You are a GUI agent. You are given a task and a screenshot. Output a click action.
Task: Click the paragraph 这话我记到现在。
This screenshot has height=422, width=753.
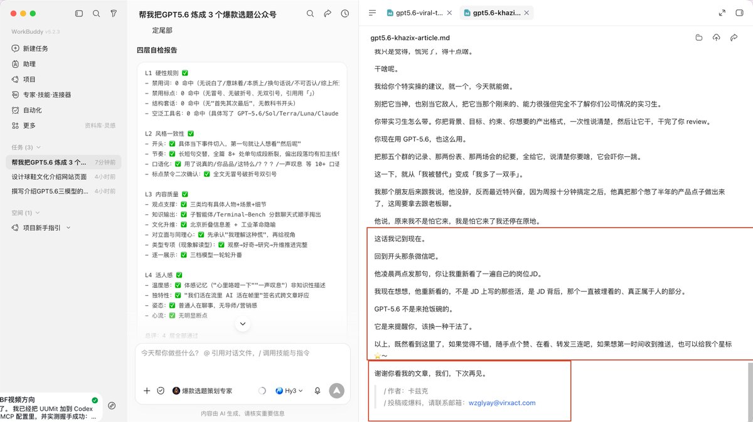coord(400,239)
